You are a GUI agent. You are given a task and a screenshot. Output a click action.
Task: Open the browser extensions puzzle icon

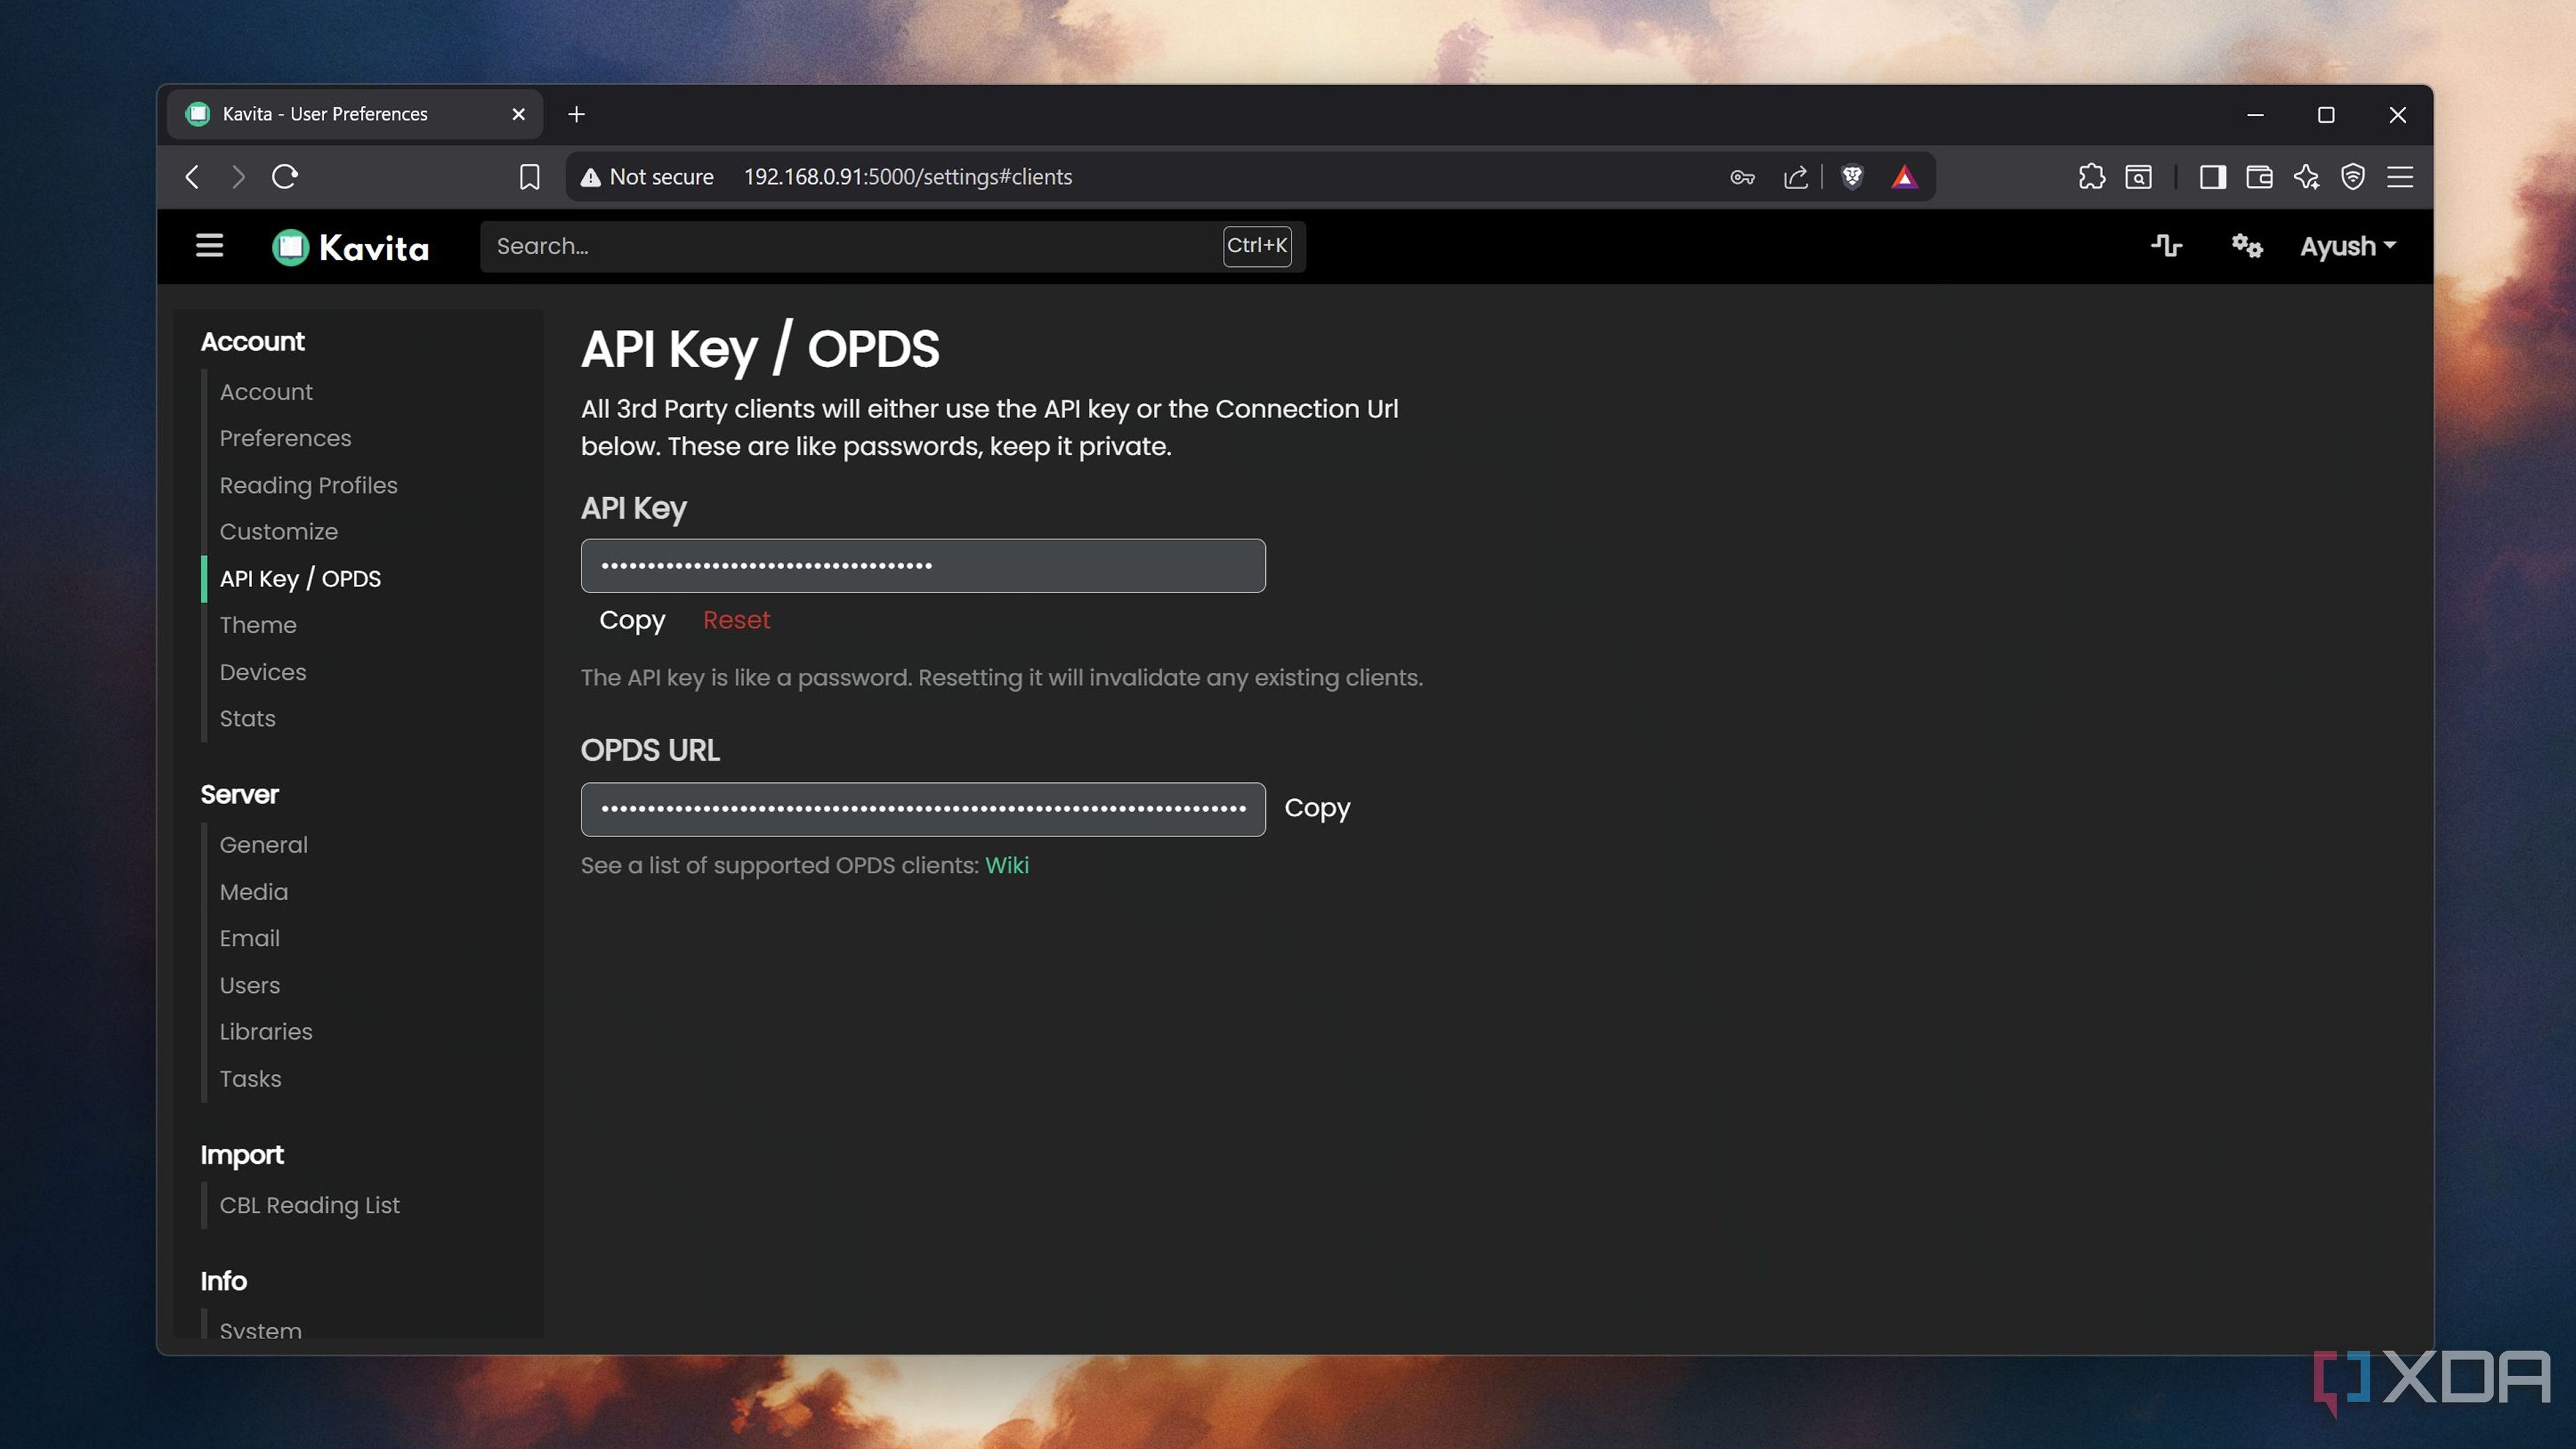2091,177
